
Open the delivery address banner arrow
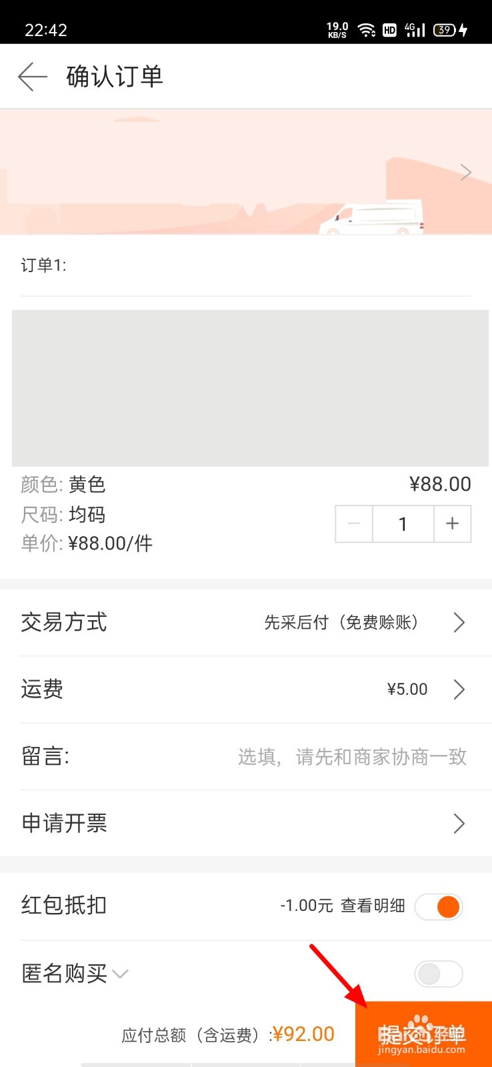pos(466,172)
